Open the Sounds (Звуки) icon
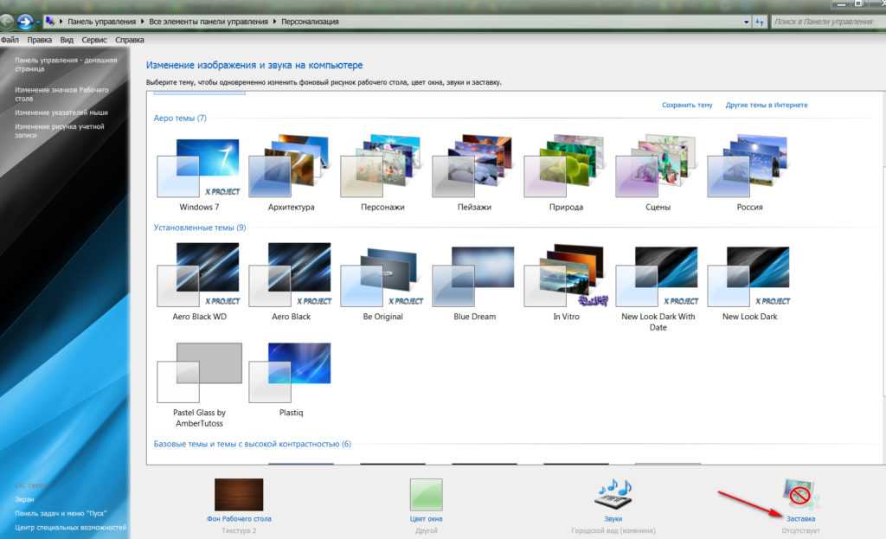Image resolution: width=886 pixels, height=539 pixels. (613, 495)
